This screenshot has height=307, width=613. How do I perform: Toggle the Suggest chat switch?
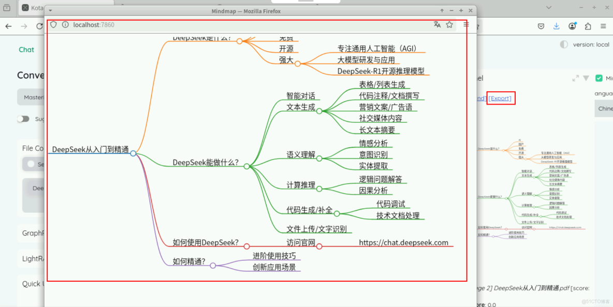pos(23,119)
